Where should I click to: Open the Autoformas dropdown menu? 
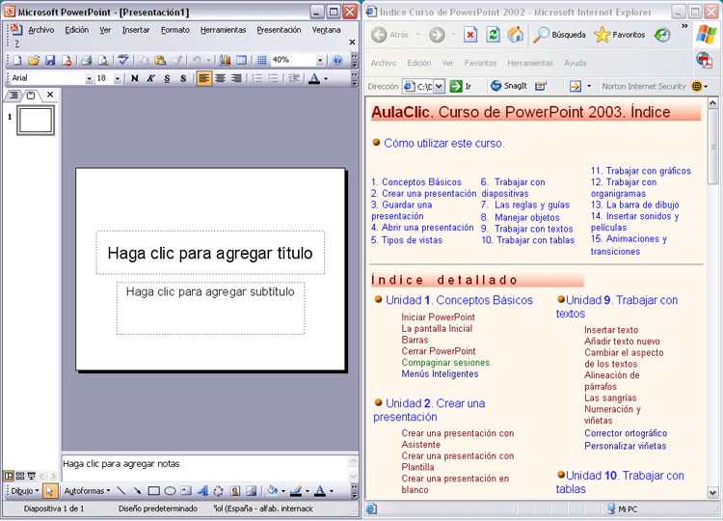point(87,491)
